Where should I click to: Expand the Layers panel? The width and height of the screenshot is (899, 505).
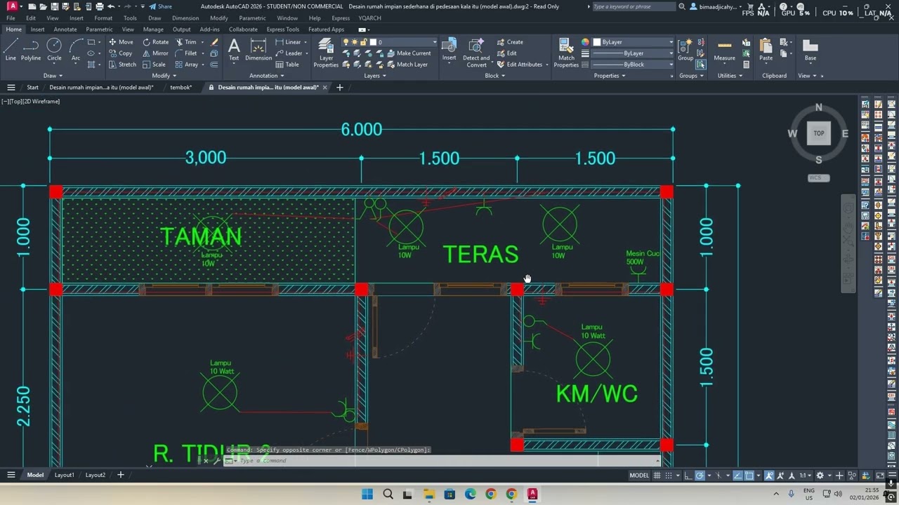coord(375,76)
